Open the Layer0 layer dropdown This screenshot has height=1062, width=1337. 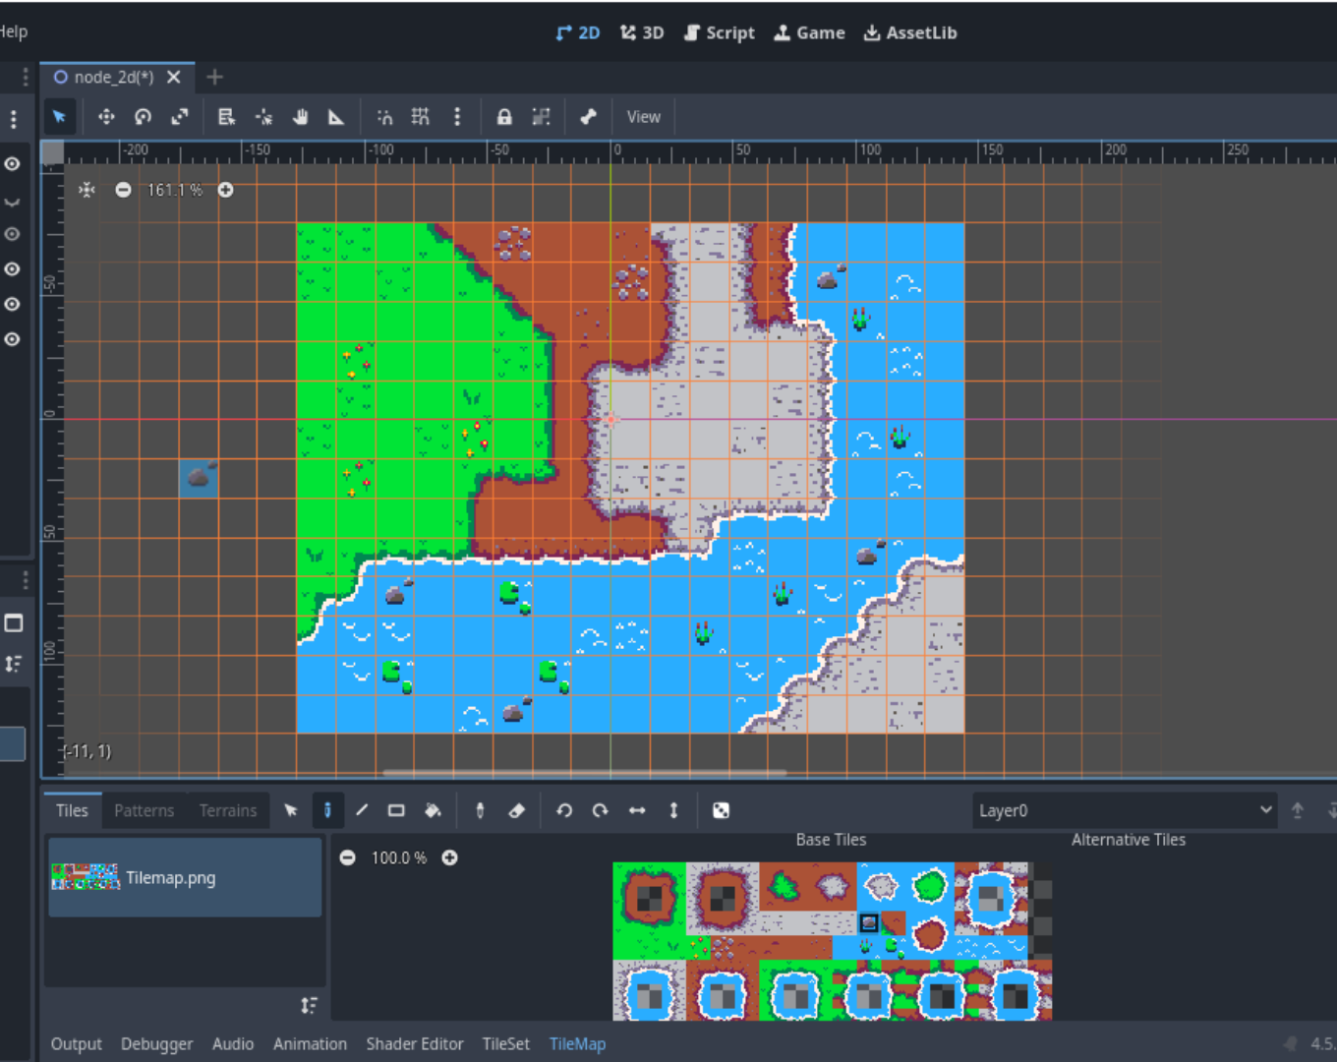coord(1125,810)
